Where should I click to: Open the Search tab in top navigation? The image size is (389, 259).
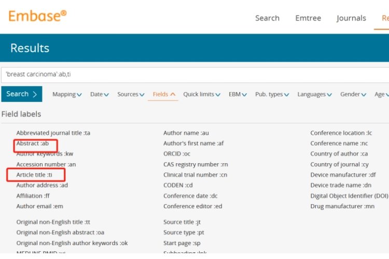[267, 18]
